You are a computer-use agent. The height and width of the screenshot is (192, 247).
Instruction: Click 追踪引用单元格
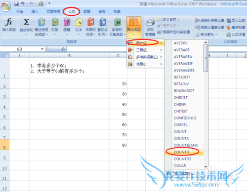click(209, 20)
